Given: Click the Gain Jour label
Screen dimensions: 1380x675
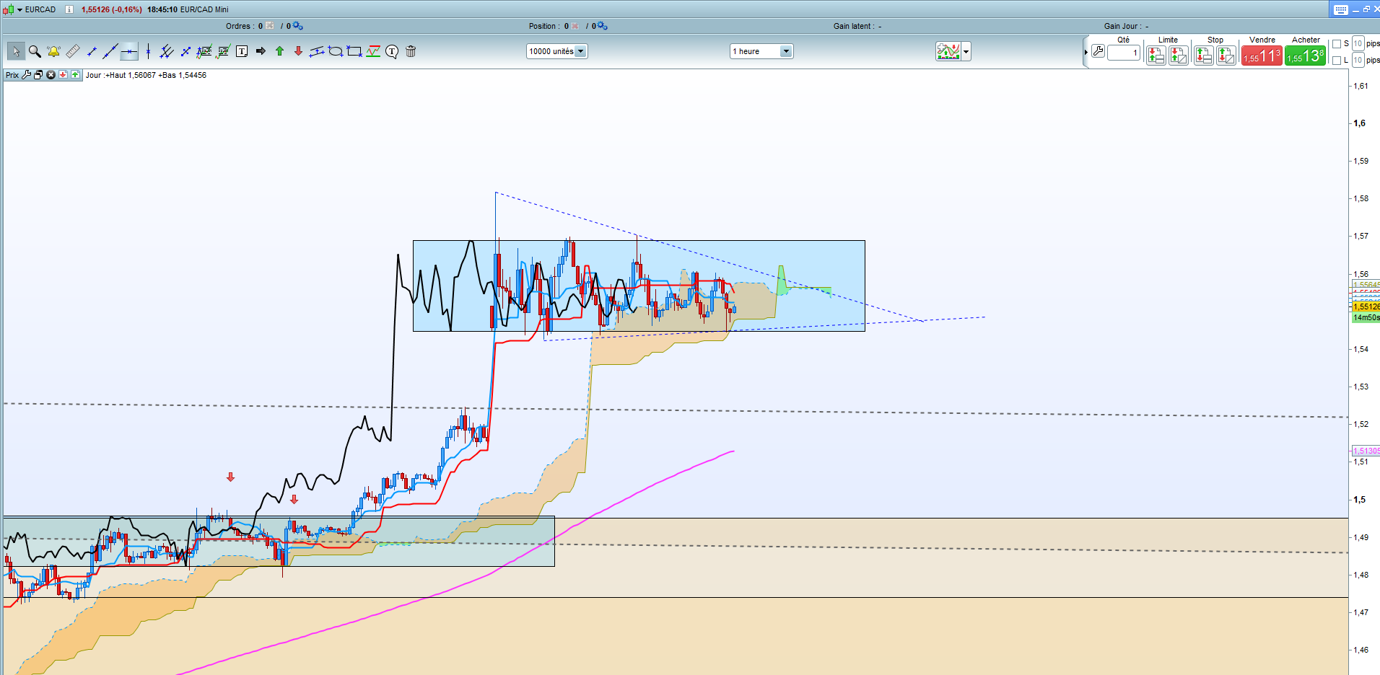Looking at the screenshot, I should (x=1122, y=26).
